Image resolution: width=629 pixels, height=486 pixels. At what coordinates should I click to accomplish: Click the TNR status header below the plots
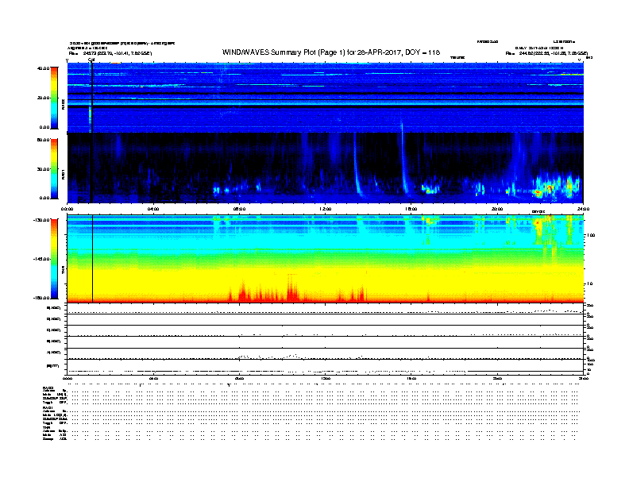coord(46,427)
